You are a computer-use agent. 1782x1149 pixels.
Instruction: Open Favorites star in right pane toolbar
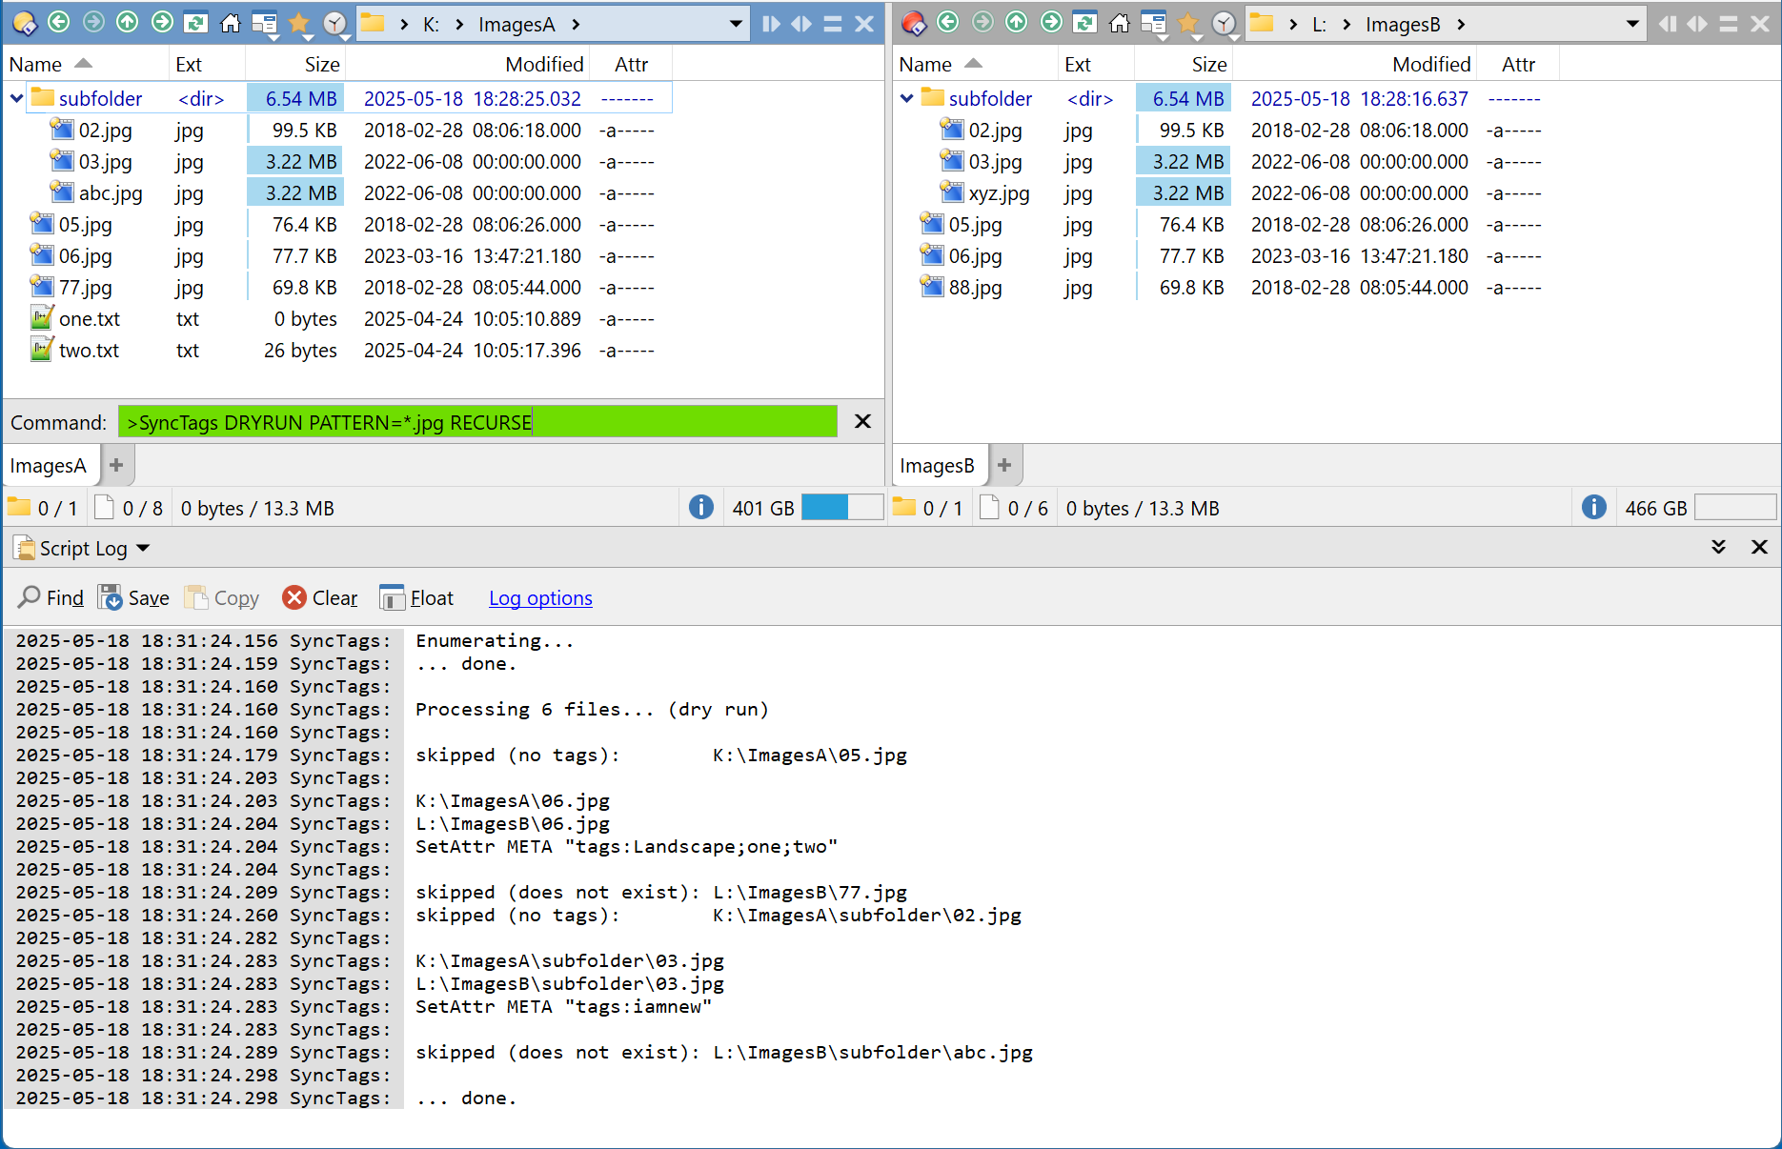click(x=1188, y=23)
